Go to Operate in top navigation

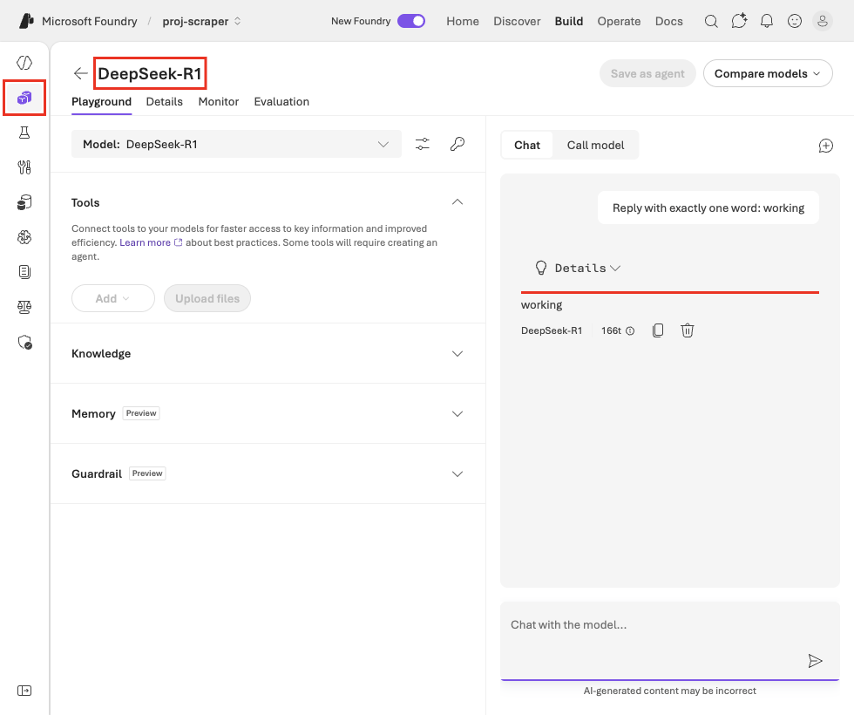point(619,21)
